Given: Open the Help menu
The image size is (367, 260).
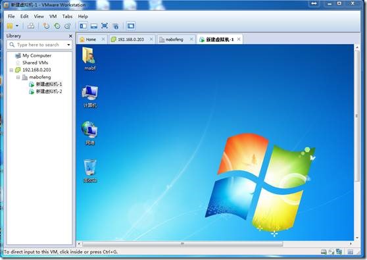Looking at the screenshot, I should coord(83,16).
